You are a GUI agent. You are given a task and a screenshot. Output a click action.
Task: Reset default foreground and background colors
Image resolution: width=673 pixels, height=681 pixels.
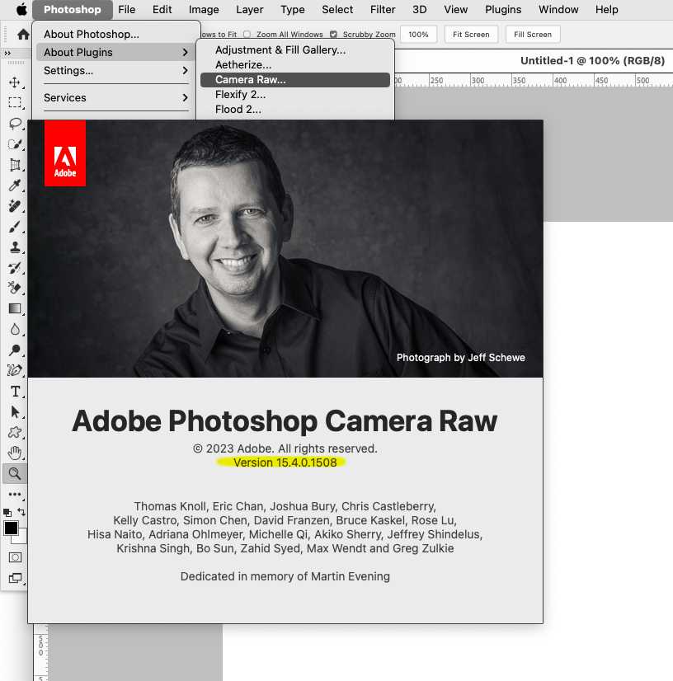(7, 513)
